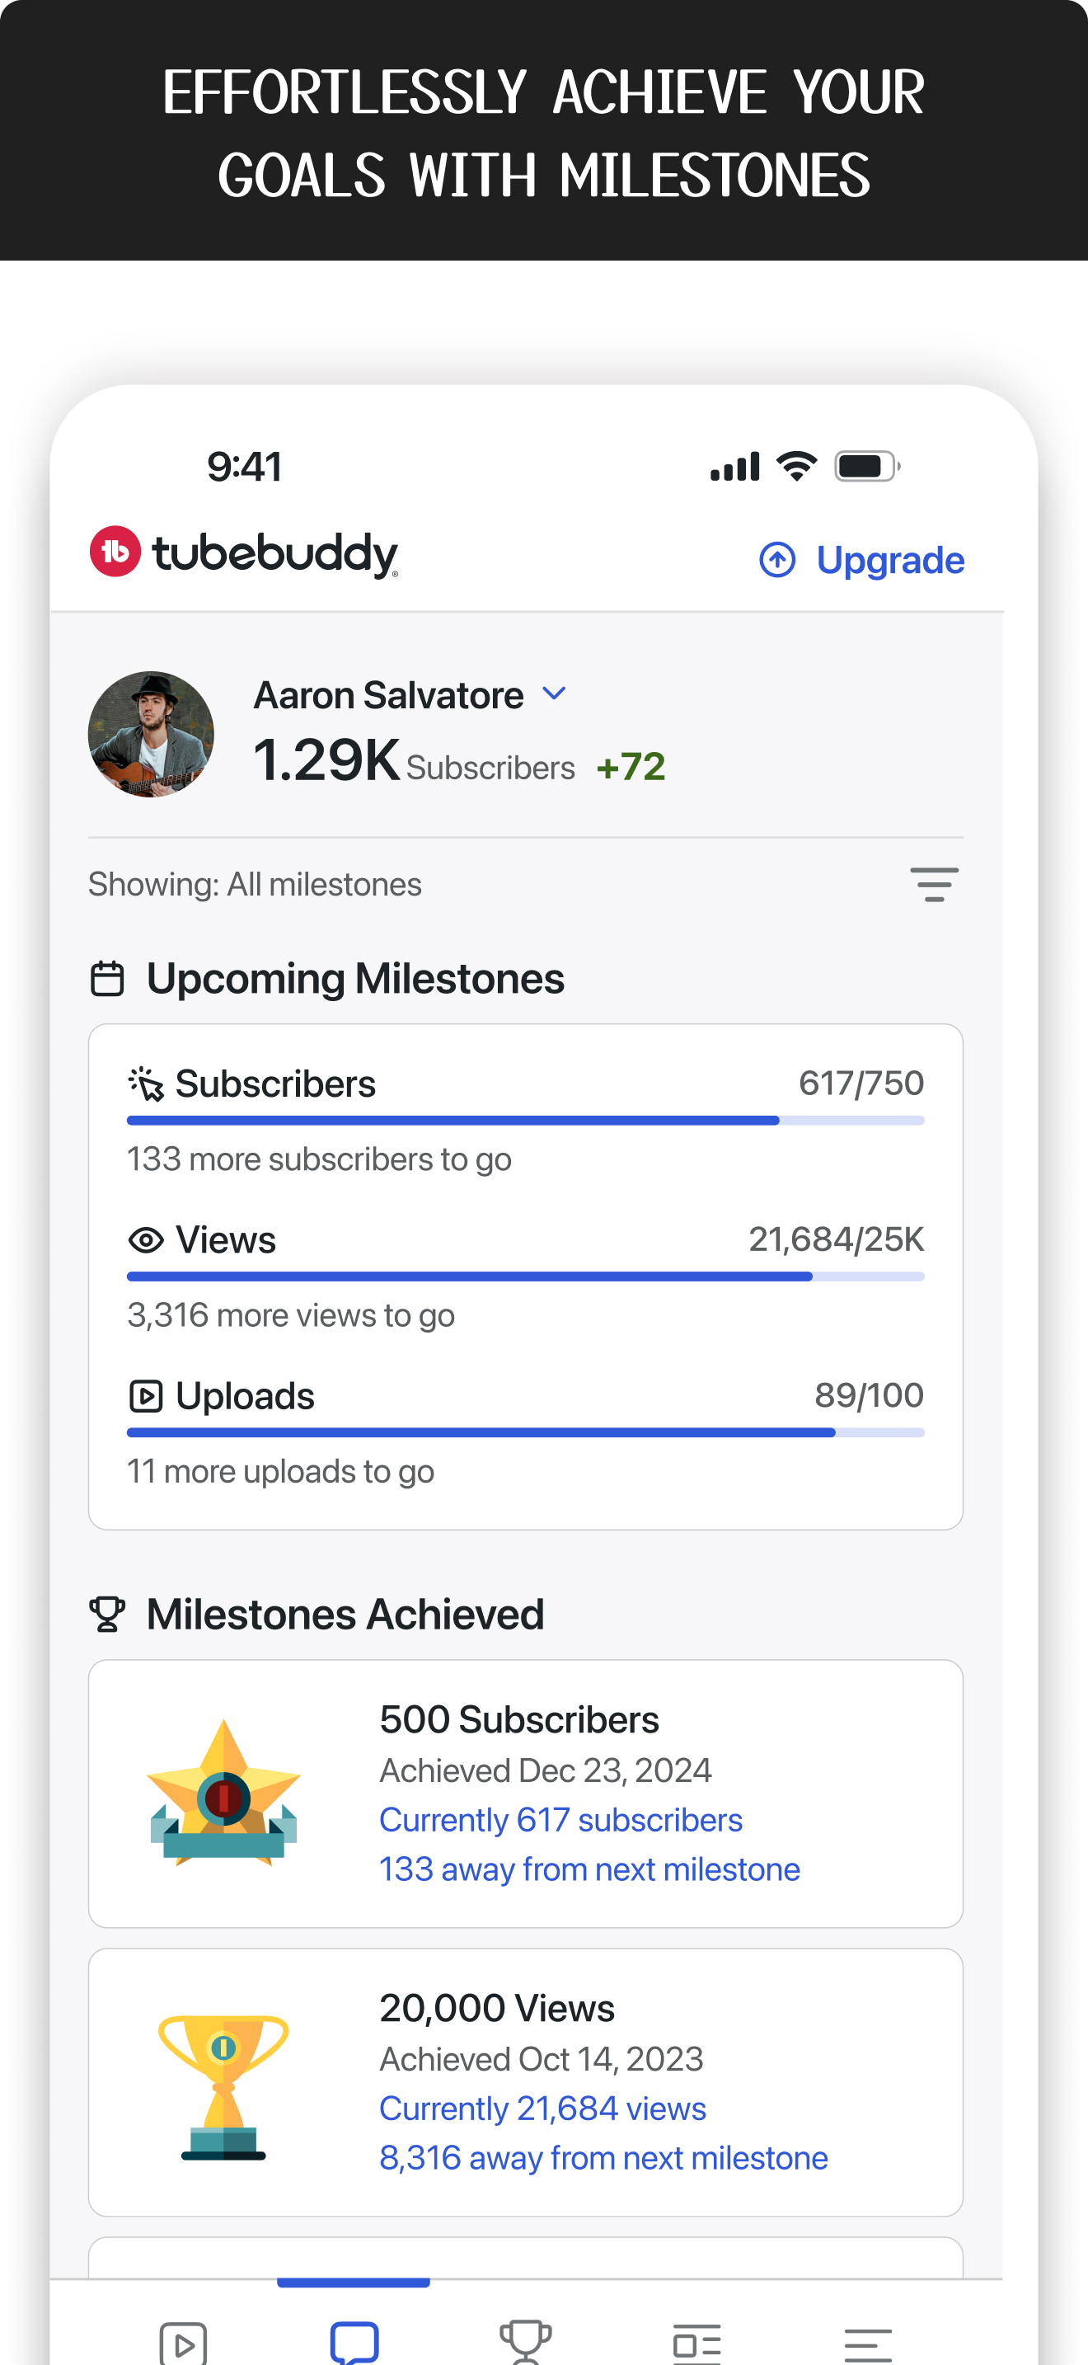Tap the Views eye icon
Viewport: 1088px width, 2365px height.
146,1240
